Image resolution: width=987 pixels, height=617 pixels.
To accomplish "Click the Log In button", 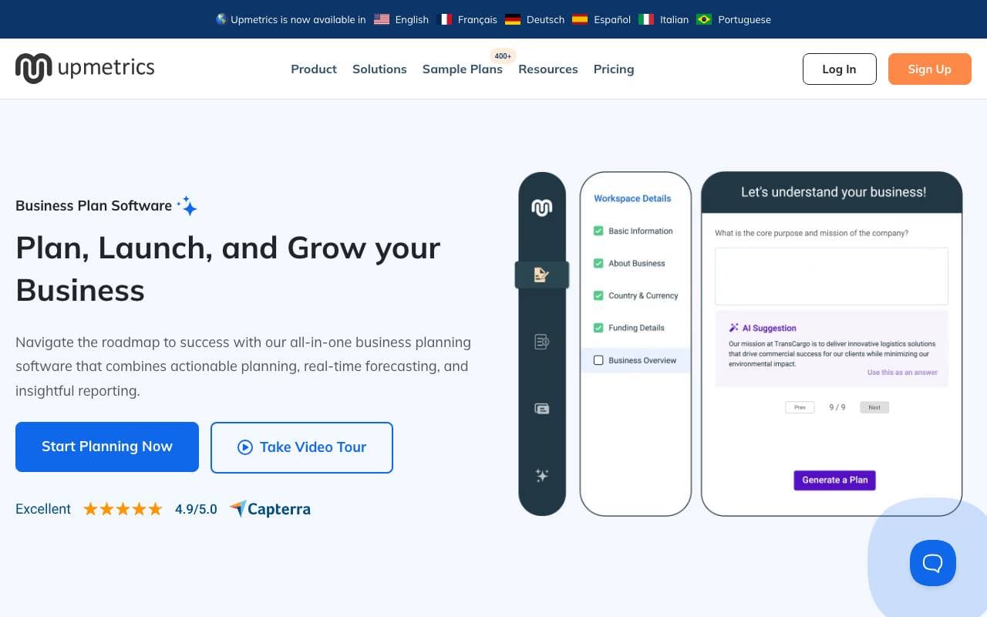I will pyautogui.click(x=840, y=69).
